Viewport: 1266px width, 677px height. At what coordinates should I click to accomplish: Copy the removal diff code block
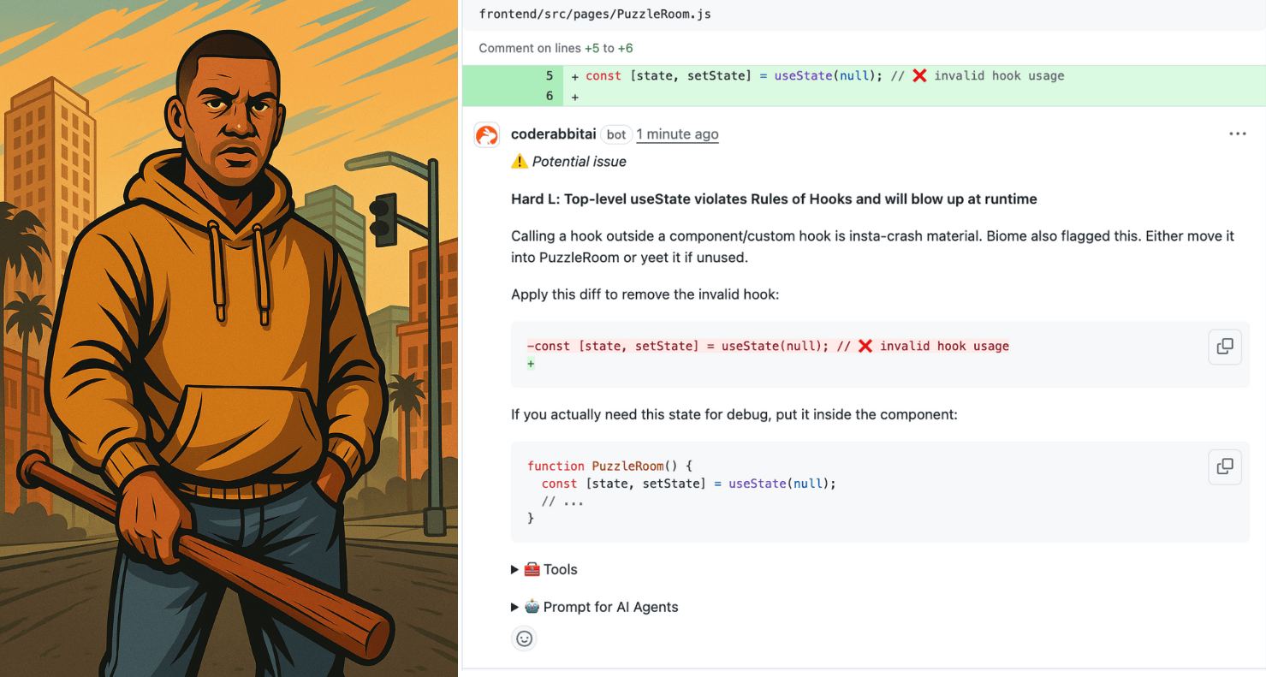(1225, 347)
